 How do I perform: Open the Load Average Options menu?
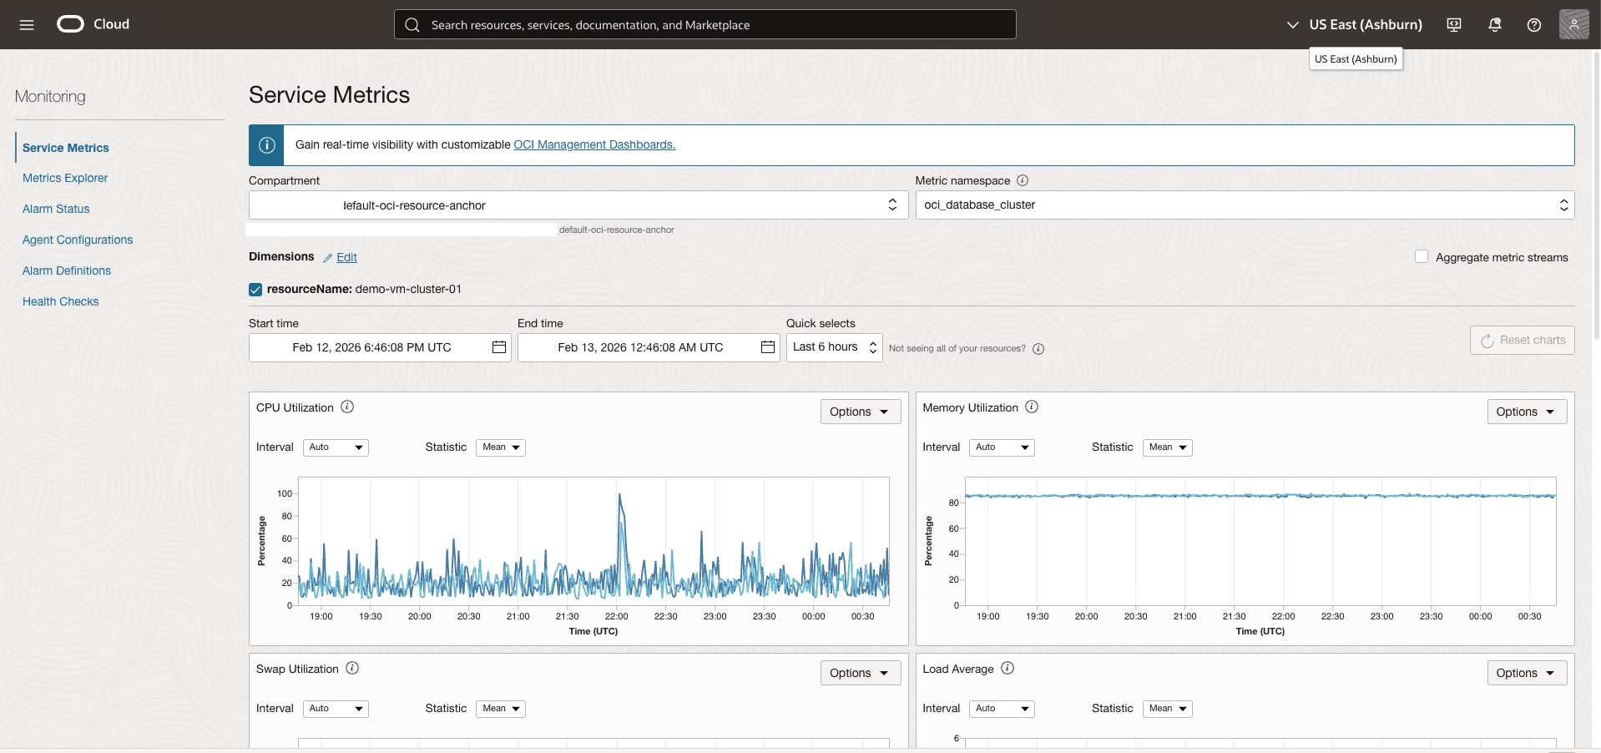tap(1527, 673)
